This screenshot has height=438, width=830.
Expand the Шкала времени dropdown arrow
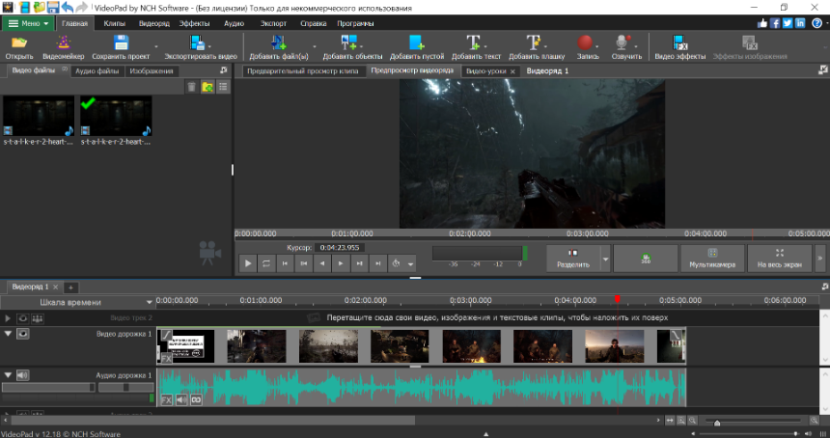[x=149, y=303]
